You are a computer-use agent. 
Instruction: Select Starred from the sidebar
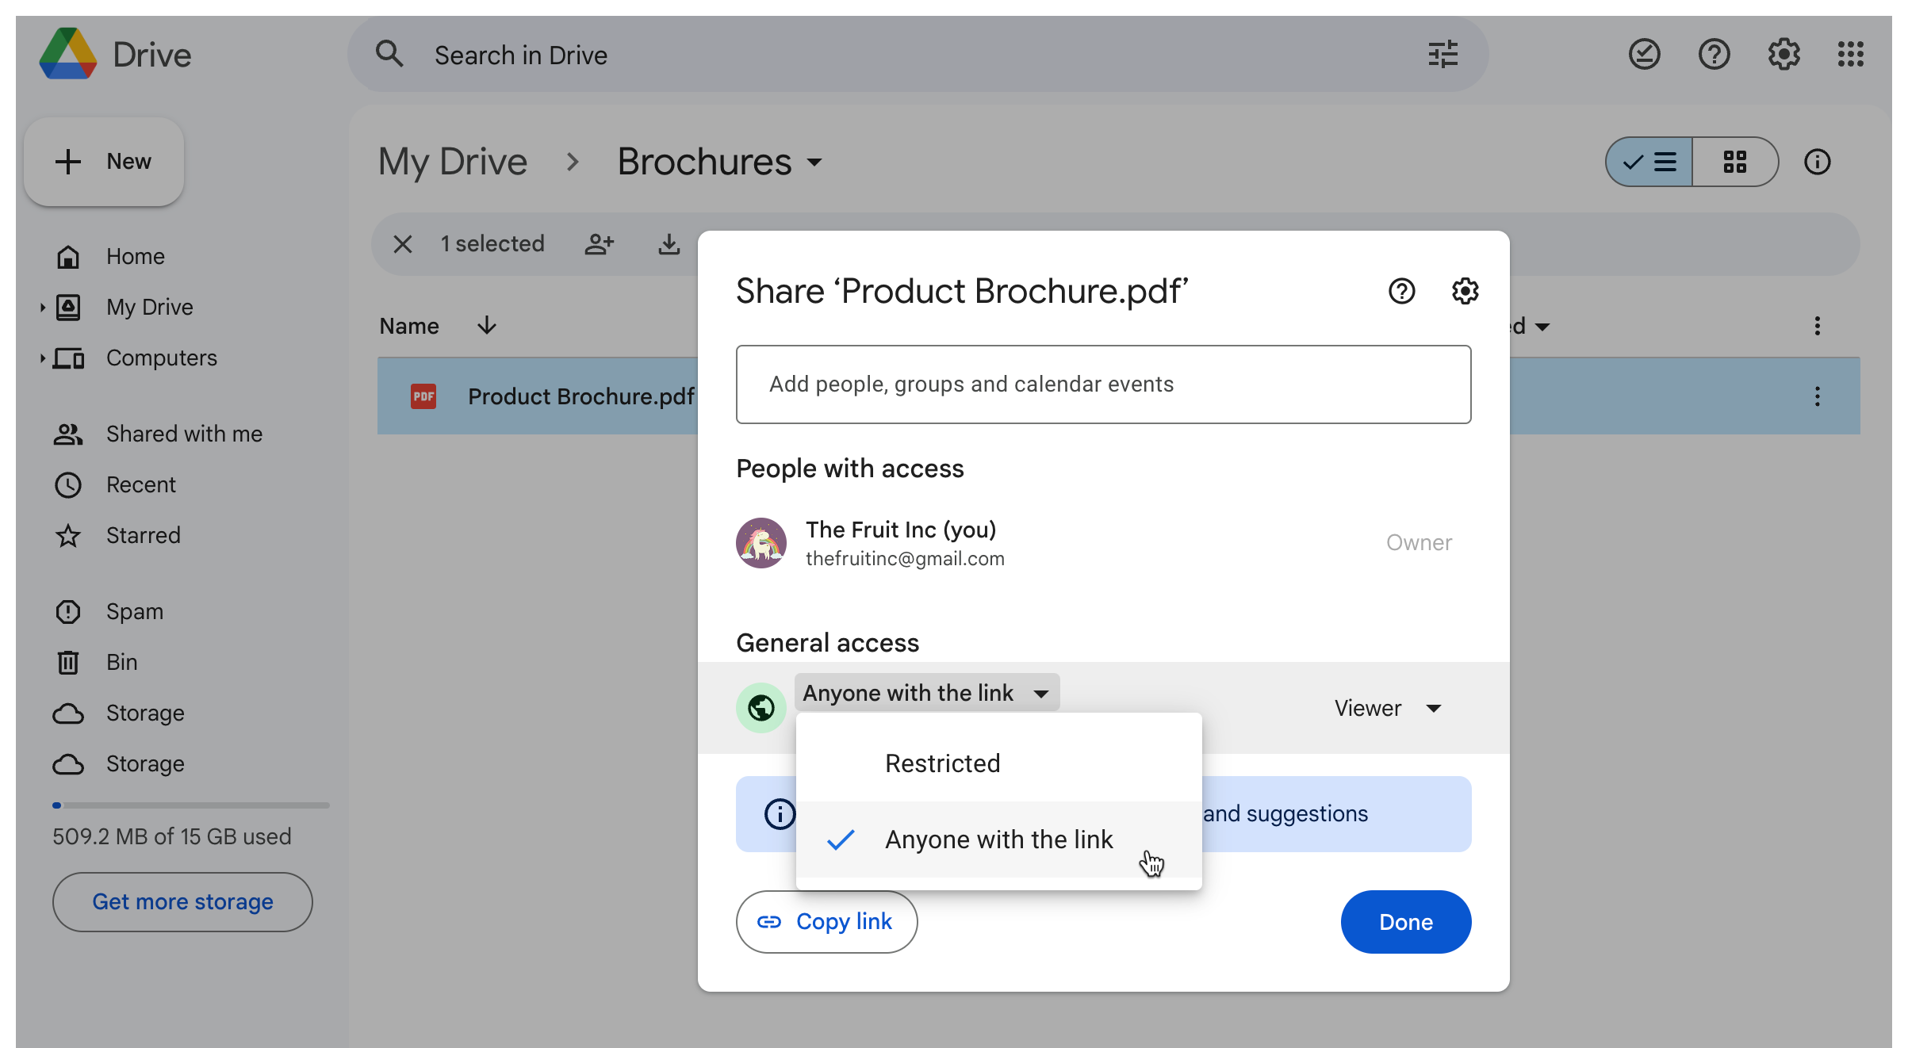[144, 534]
